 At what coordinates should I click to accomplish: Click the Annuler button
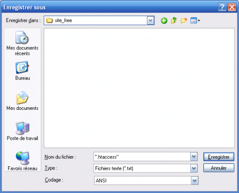click(219, 168)
